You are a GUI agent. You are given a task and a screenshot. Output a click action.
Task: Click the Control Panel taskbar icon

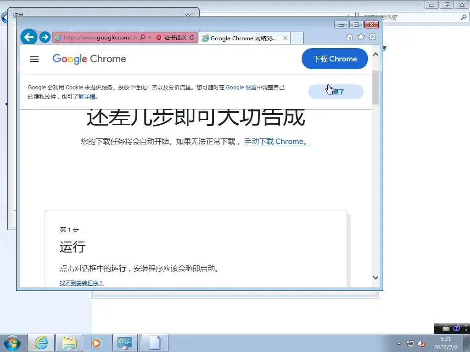tap(125, 343)
